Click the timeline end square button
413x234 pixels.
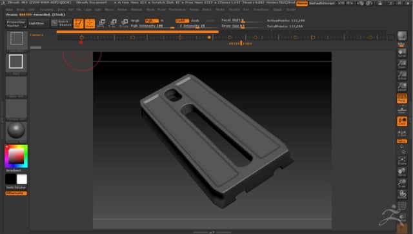pos(392,37)
